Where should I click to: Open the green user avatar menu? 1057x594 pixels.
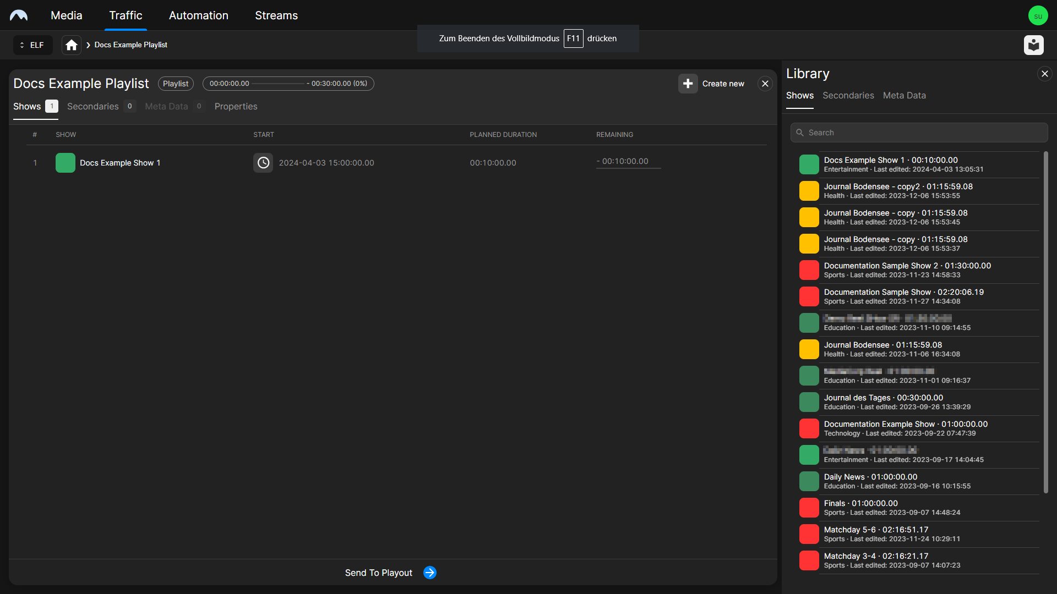coord(1038,15)
